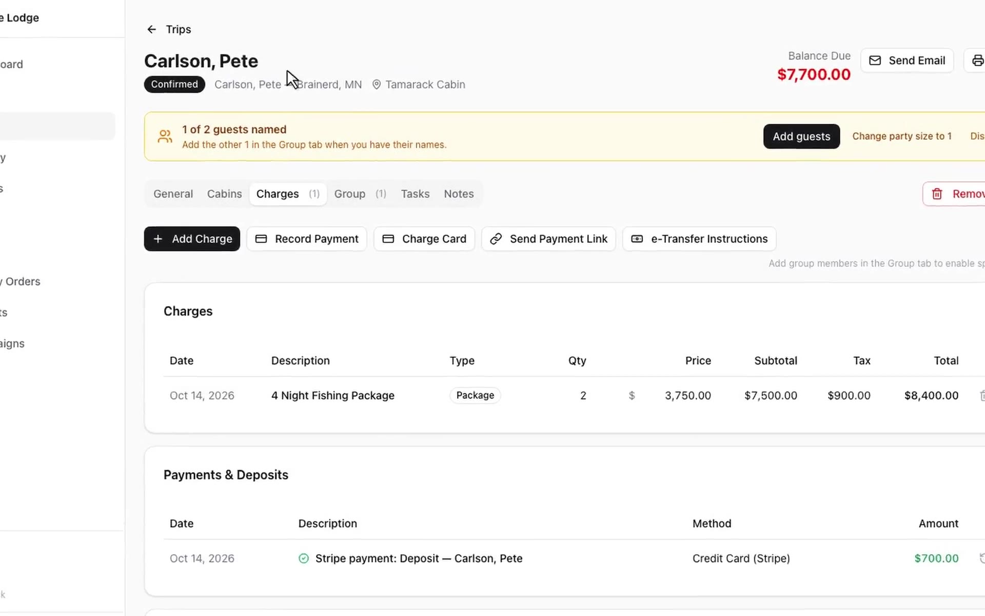Add a new charge
985x616 pixels.
192,239
